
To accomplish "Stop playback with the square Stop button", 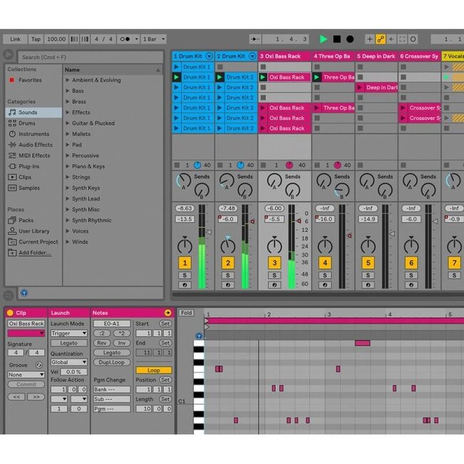I will (337, 39).
